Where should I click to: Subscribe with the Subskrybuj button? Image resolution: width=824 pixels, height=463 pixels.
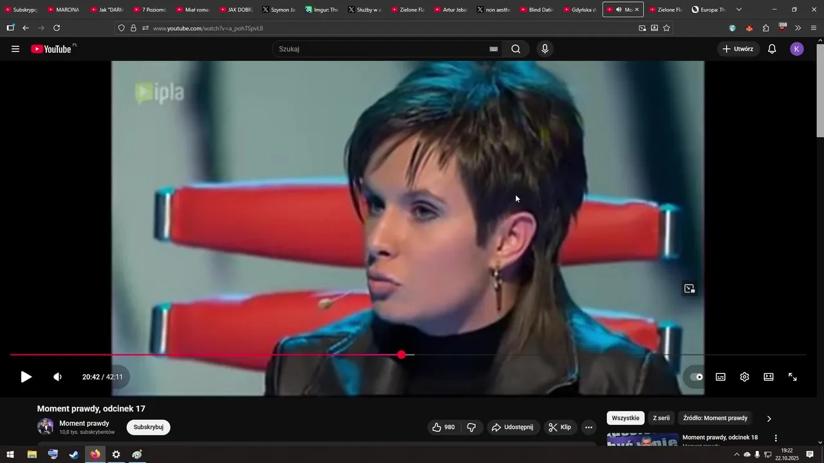pyautogui.click(x=149, y=427)
